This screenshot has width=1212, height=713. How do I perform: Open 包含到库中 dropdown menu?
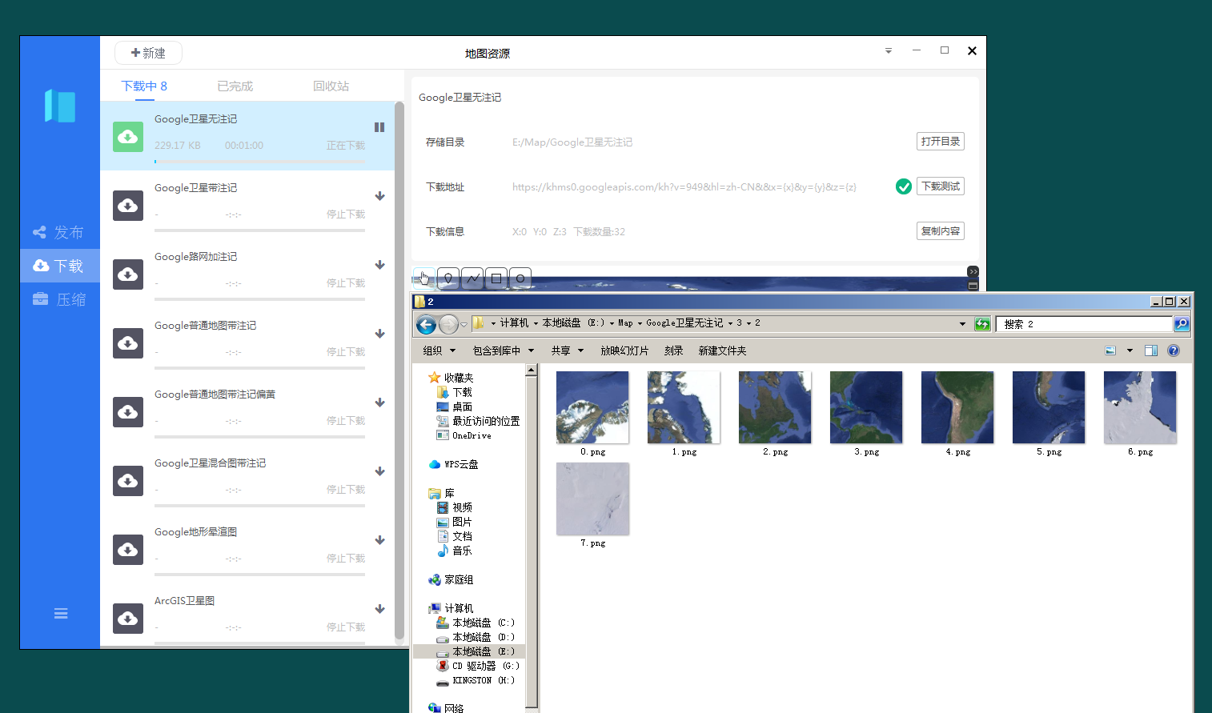point(503,350)
